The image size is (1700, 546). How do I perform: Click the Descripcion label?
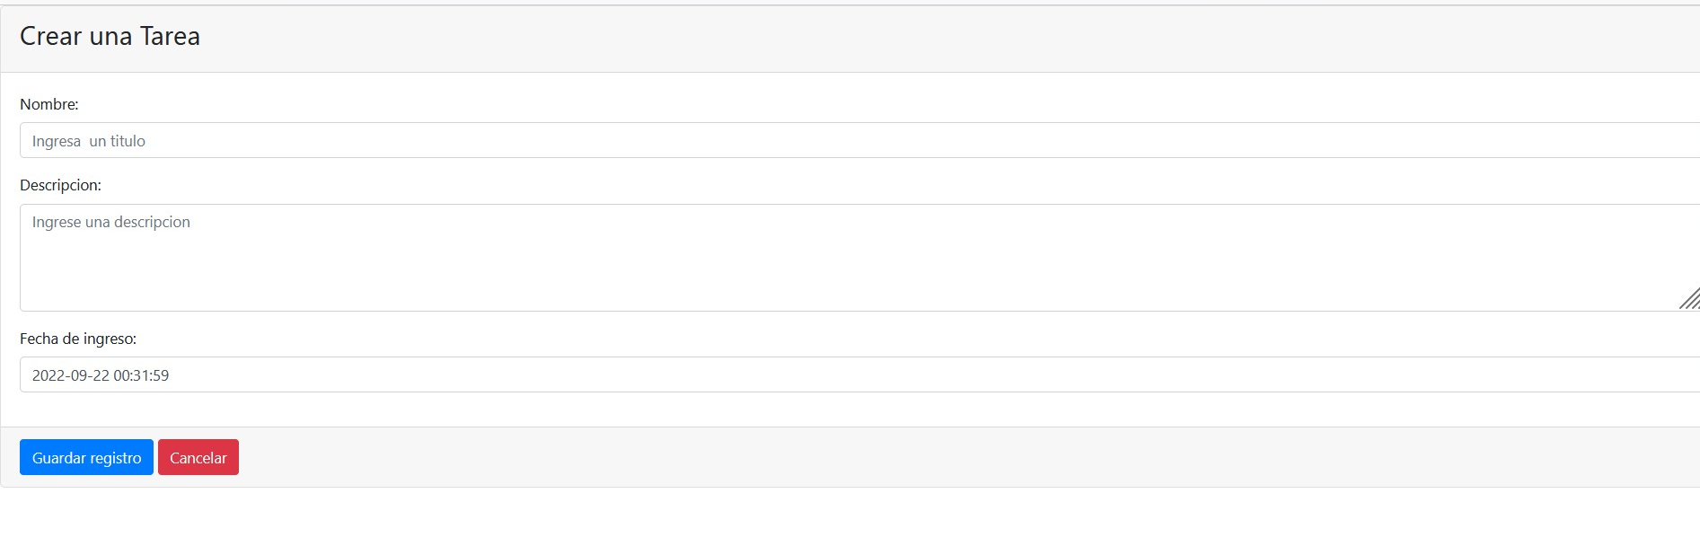point(60,185)
